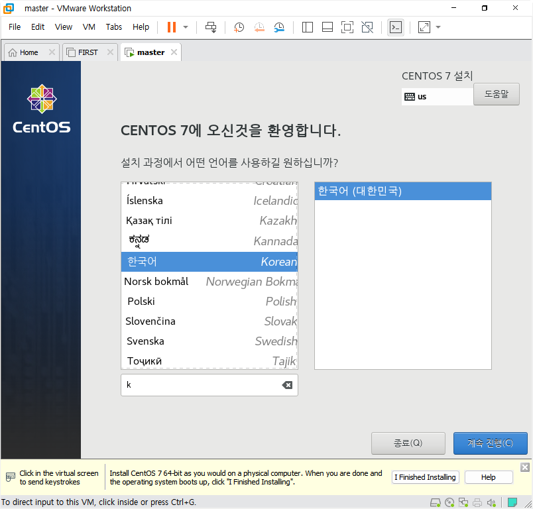Open the snapshot manager
Screen dimensions: 533x509
279,27
